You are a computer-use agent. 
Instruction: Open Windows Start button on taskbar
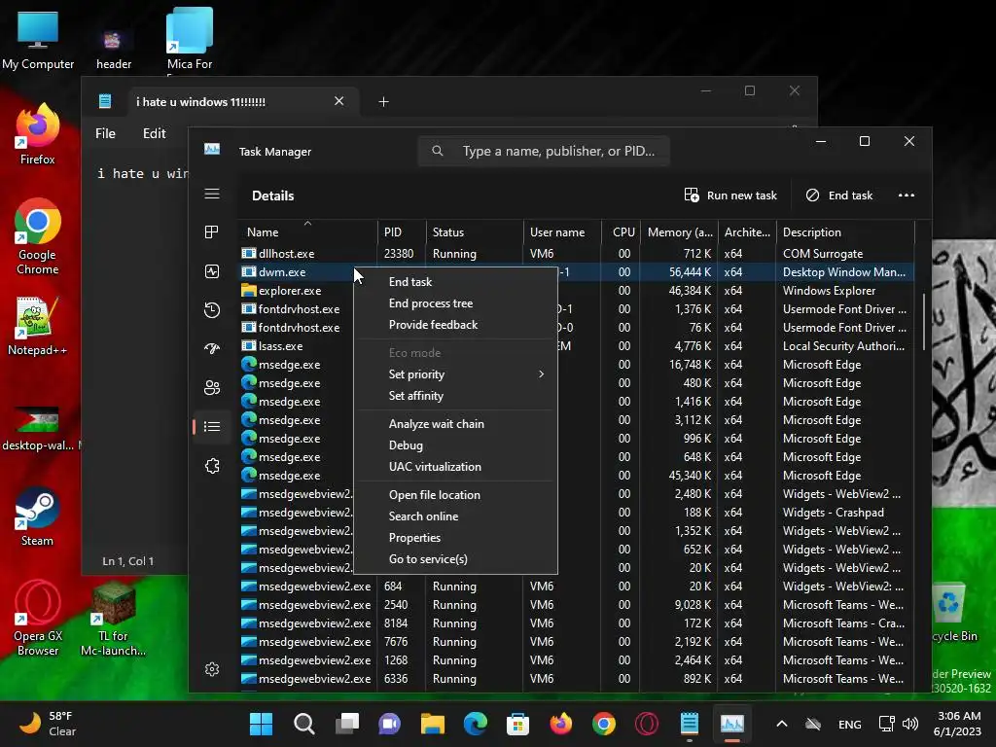(x=261, y=724)
